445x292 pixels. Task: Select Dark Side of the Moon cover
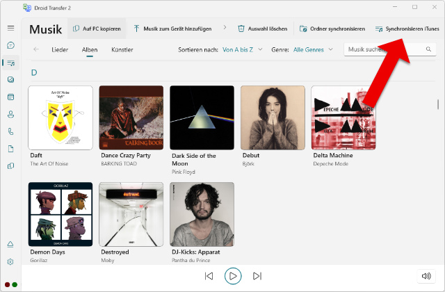click(x=202, y=117)
